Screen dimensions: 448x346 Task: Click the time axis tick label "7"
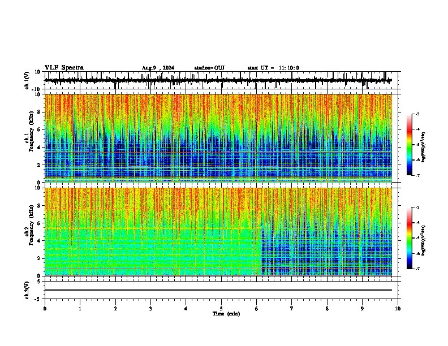pyautogui.click(x=292, y=309)
